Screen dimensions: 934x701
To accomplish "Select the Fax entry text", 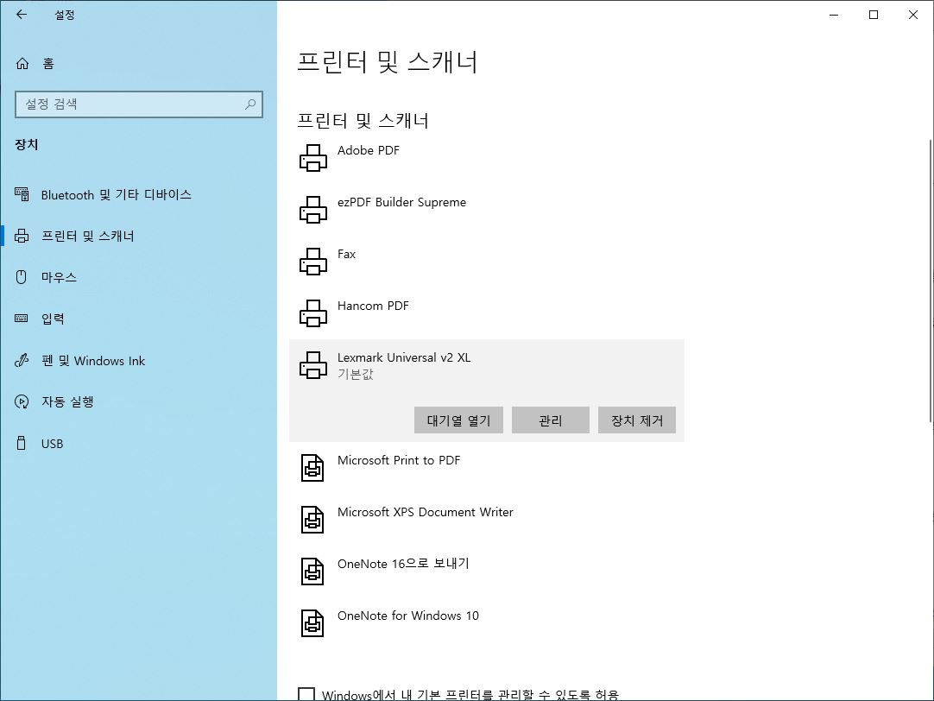I will click(x=346, y=255).
